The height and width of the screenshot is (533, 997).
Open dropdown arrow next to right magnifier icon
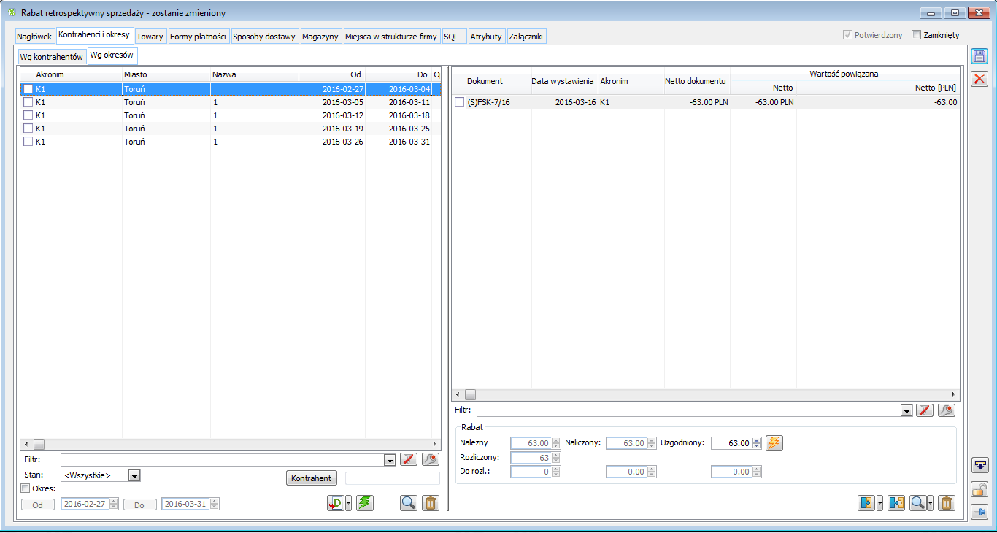931,503
